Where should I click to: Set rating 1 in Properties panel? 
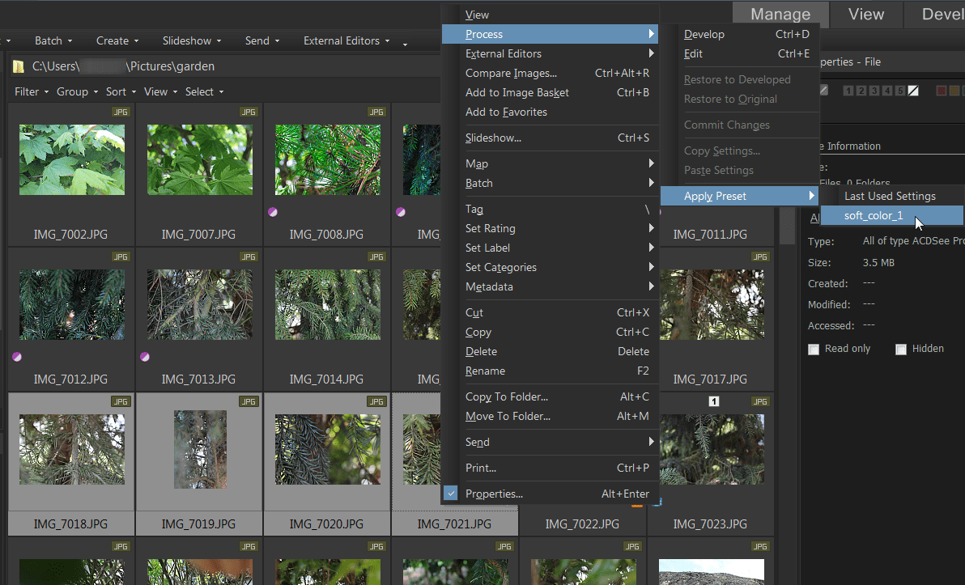click(x=848, y=91)
